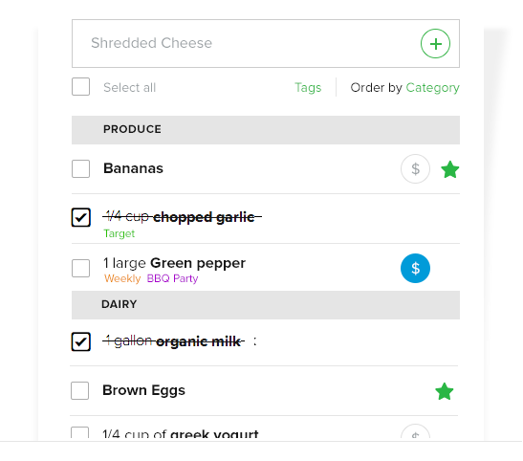Click the dollar icon next to Bananas
523x461 pixels.
(x=415, y=168)
